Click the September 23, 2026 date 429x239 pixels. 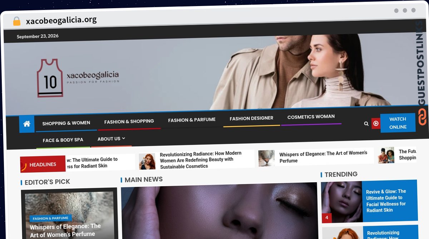point(38,36)
